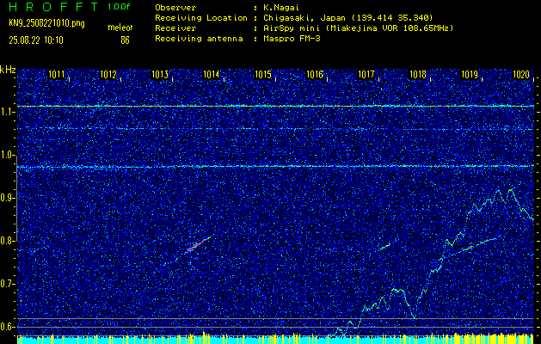The width and height of the screenshot is (541, 344).
Task: Click the Observer field label
Action: click(x=175, y=8)
